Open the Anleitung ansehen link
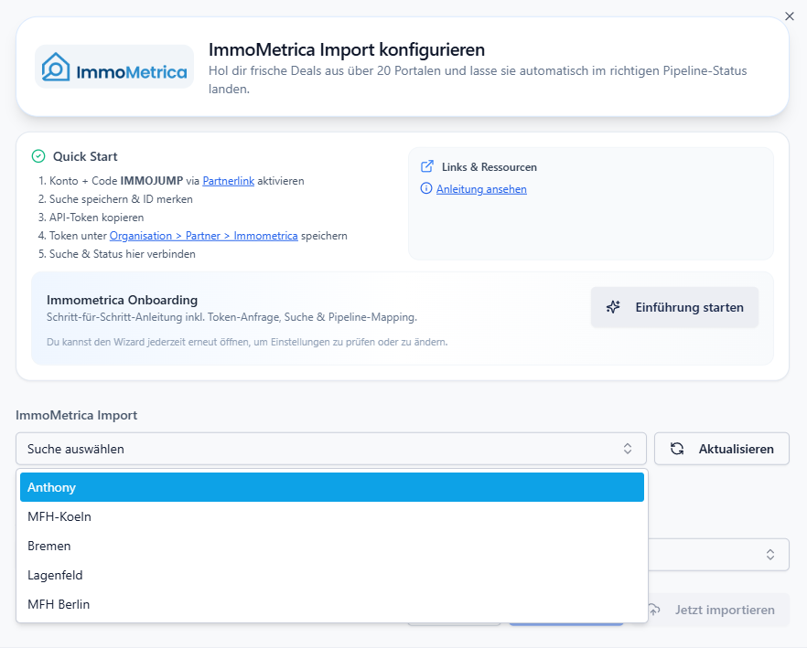This screenshot has height=648, width=807. 481,189
